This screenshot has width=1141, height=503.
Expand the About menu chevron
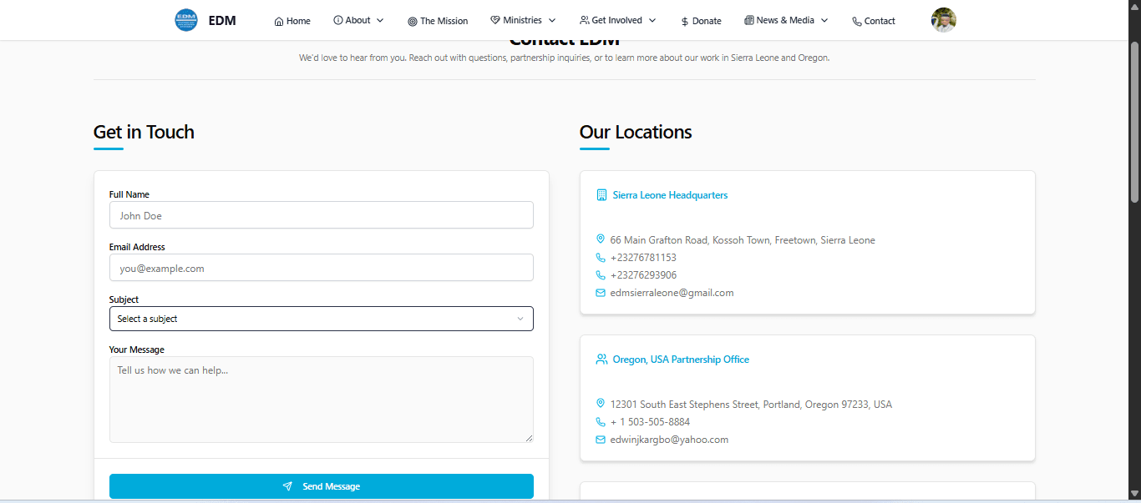point(380,20)
